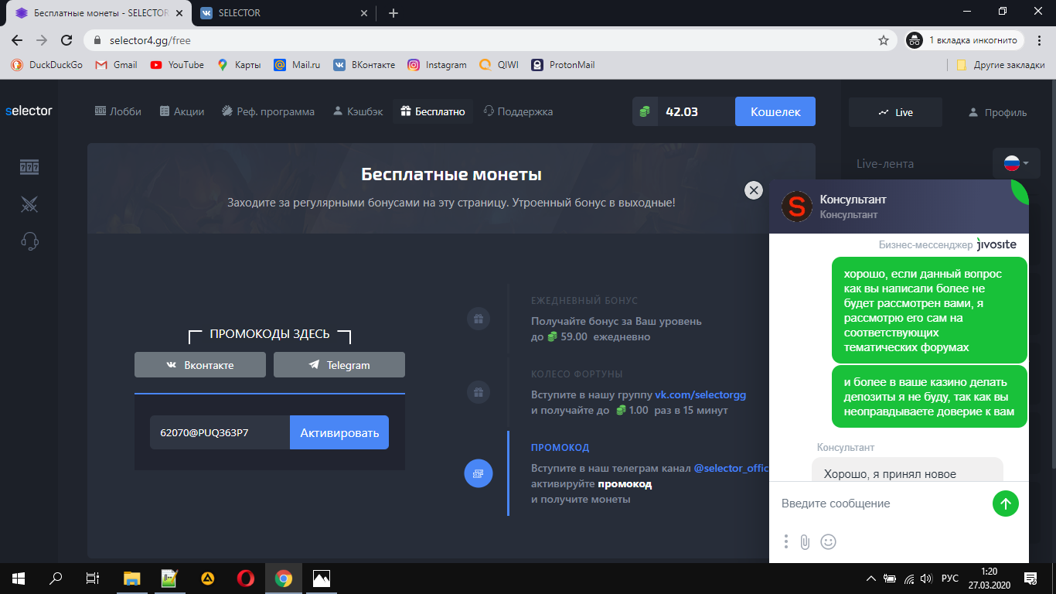Click the 42.03 balance value
The width and height of the screenshot is (1056, 594).
[682, 111]
